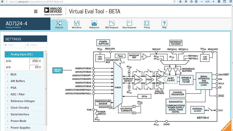
Task: Expand the PGA settings section
Action: tap(24, 88)
